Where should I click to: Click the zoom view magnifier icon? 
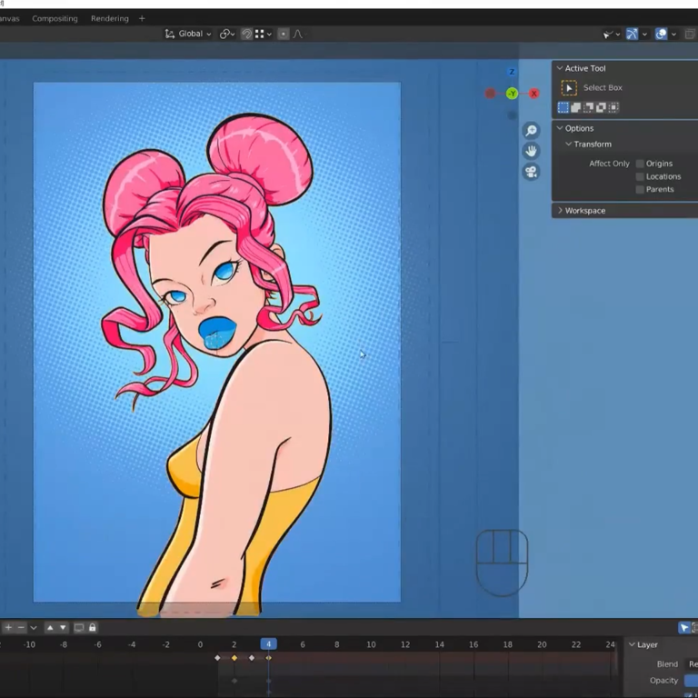click(531, 131)
